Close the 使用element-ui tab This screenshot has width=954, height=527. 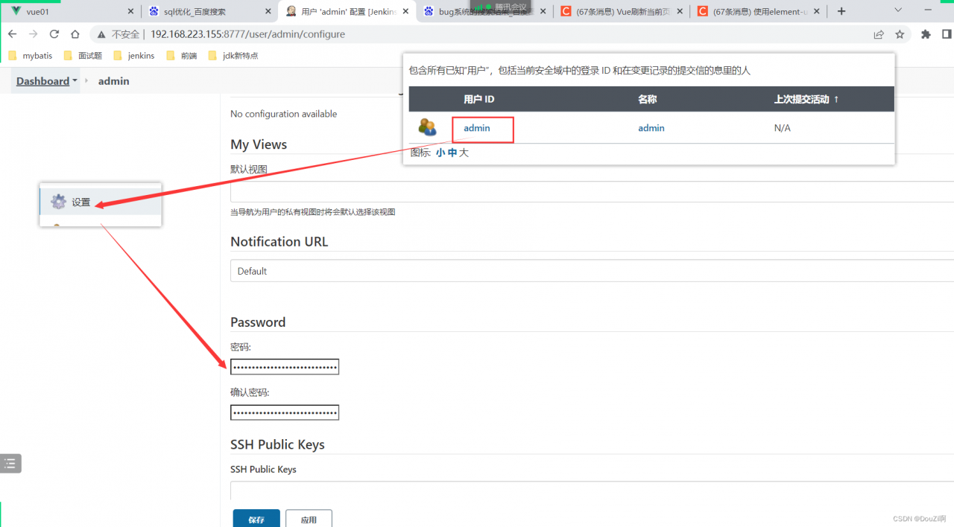click(x=816, y=12)
